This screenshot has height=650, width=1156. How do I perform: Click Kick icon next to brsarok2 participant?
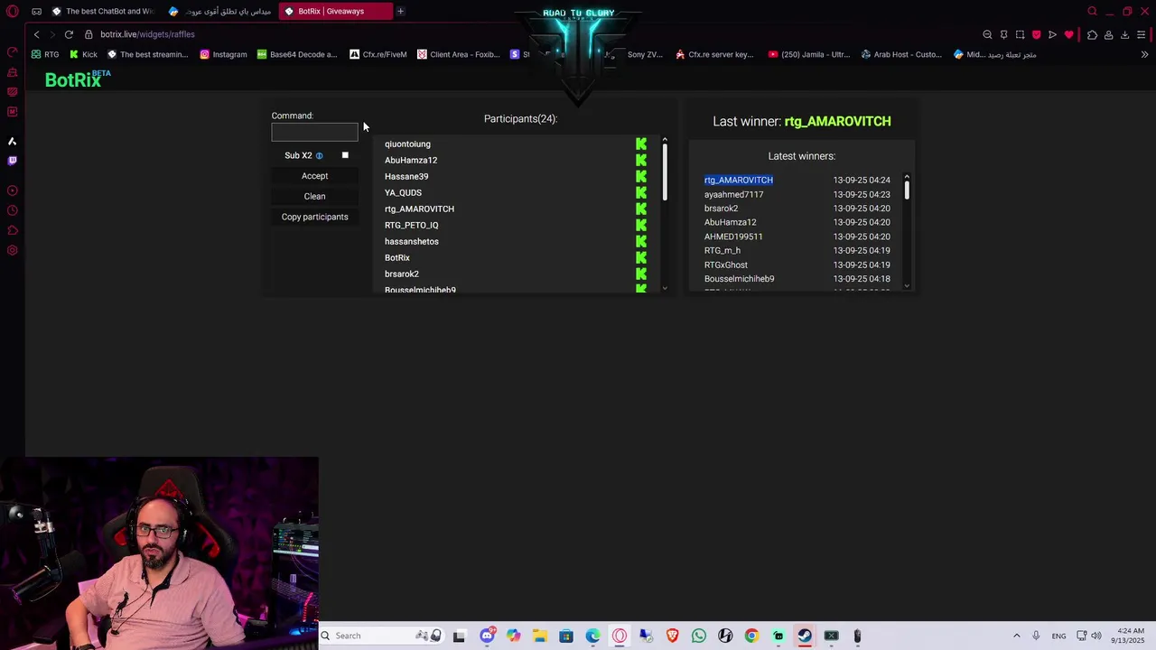(x=641, y=274)
